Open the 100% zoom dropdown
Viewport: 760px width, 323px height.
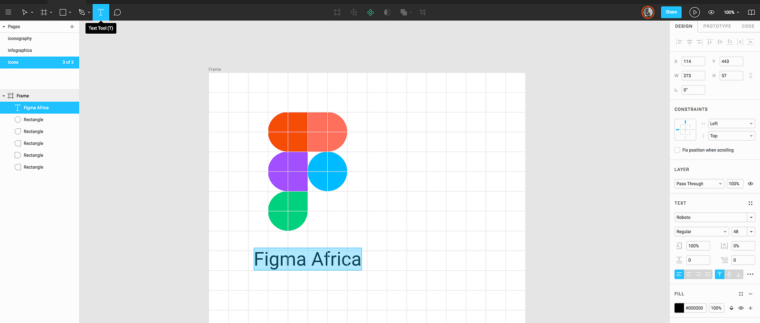tap(731, 12)
